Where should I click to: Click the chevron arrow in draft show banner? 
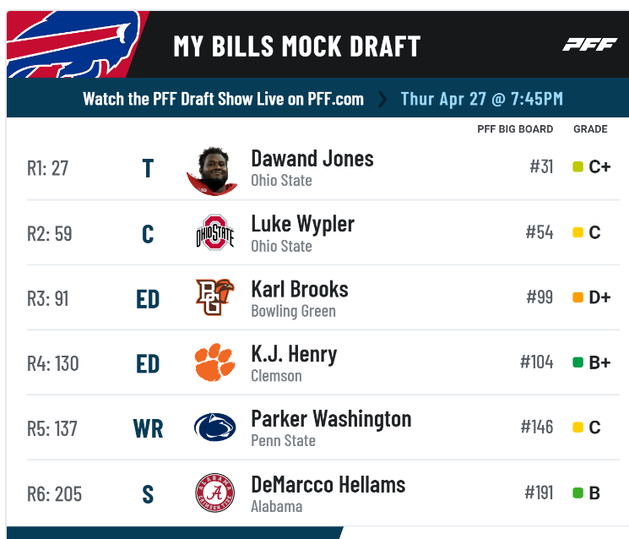coord(382,99)
